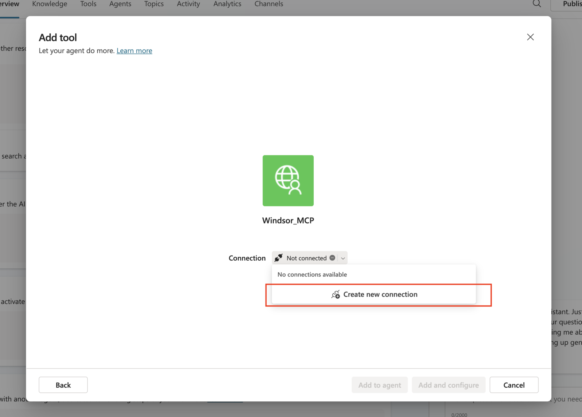Open the Channels tab
Screen dimensions: 582x417
pos(269,4)
